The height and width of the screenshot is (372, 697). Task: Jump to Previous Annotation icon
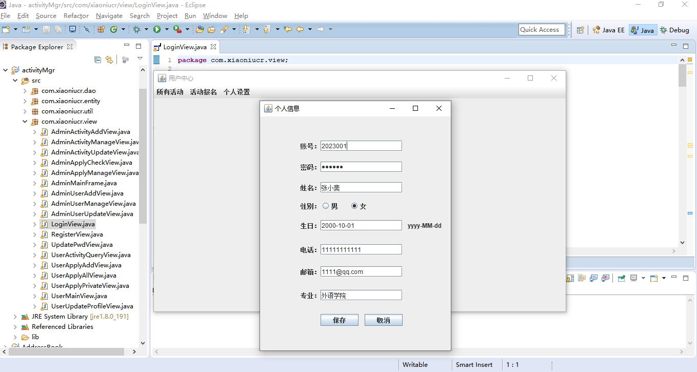point(267,29)
